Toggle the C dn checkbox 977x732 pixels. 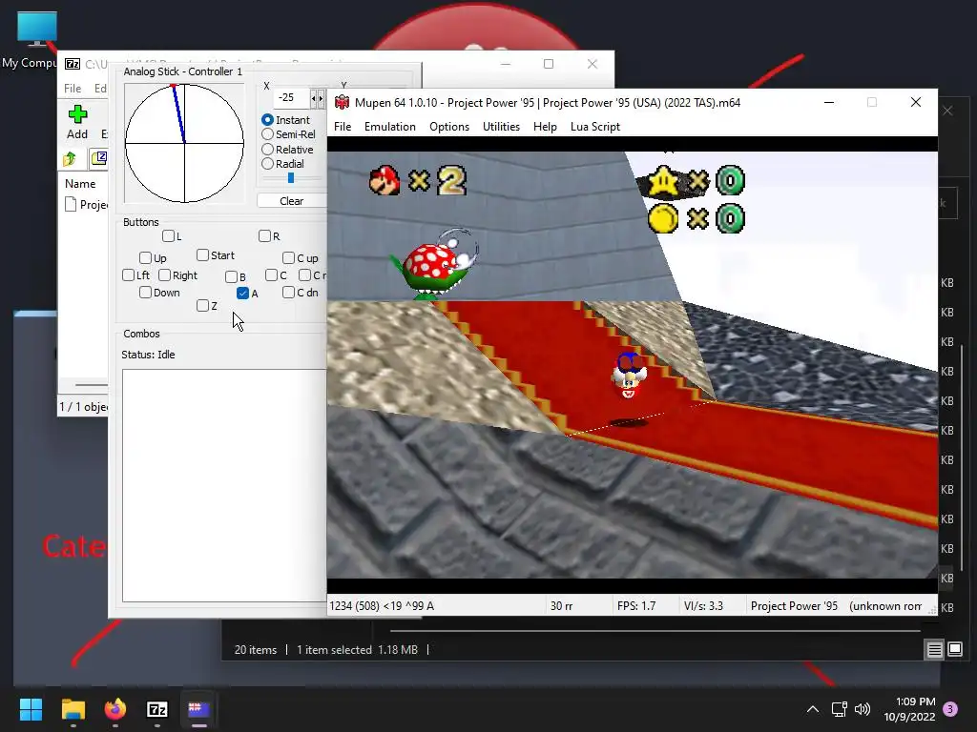click(288, 292)
